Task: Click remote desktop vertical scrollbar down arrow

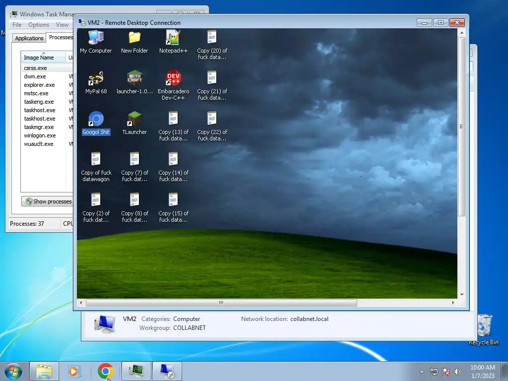Action: [x=462, y=295]
